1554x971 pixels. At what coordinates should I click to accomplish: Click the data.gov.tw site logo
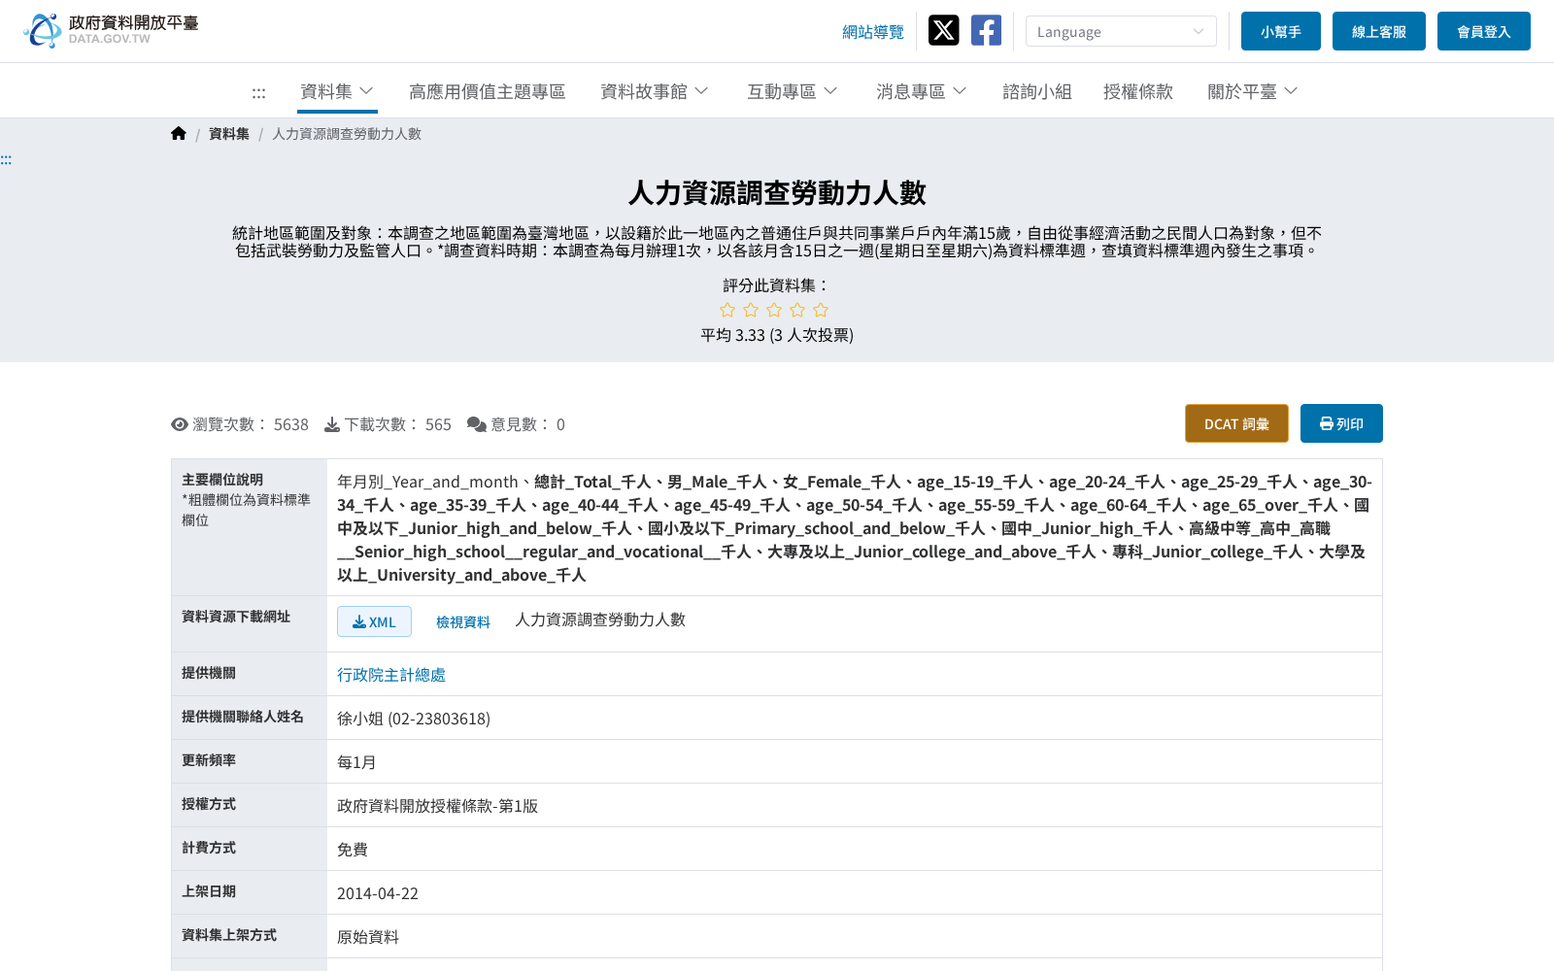pyautogui.click(x=111, y=30)
